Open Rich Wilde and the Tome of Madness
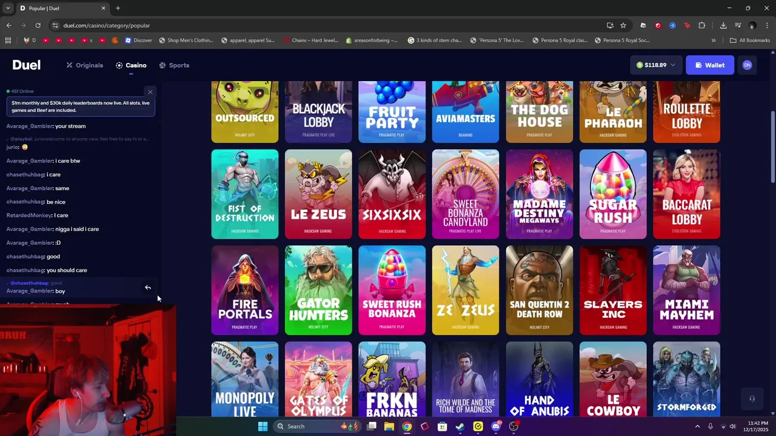This screenshot has height=436, width=776. [x=466, y=379]
